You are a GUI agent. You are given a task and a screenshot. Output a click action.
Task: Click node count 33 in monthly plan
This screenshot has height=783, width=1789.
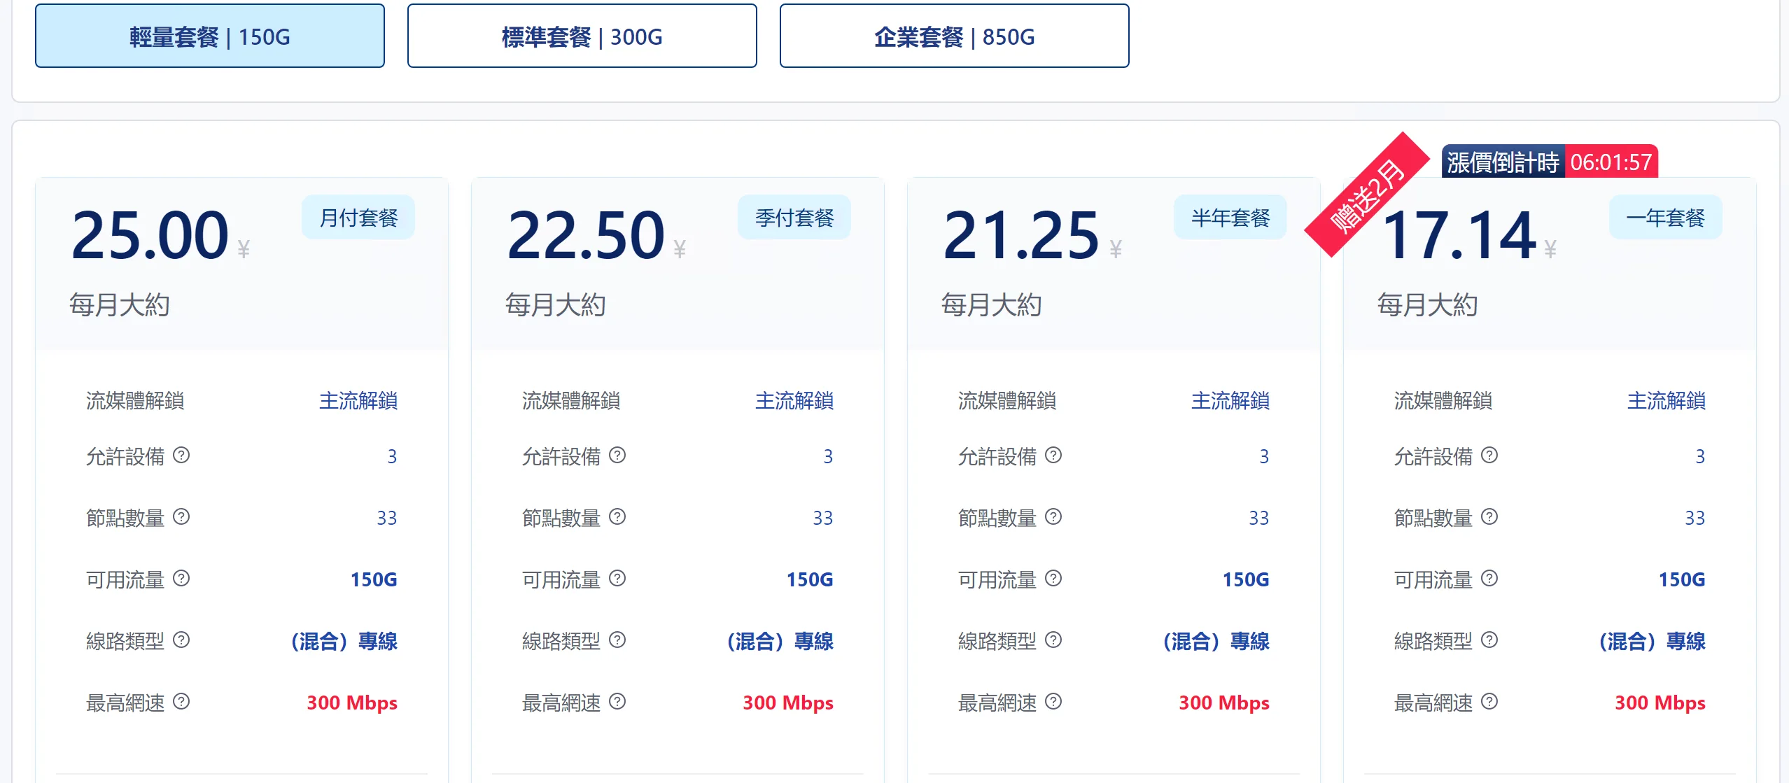tap(387, 518)
